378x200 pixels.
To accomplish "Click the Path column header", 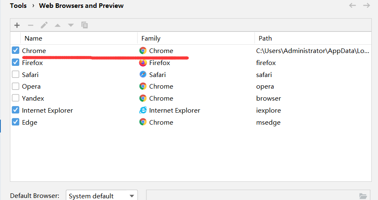I will click(313, 39).
